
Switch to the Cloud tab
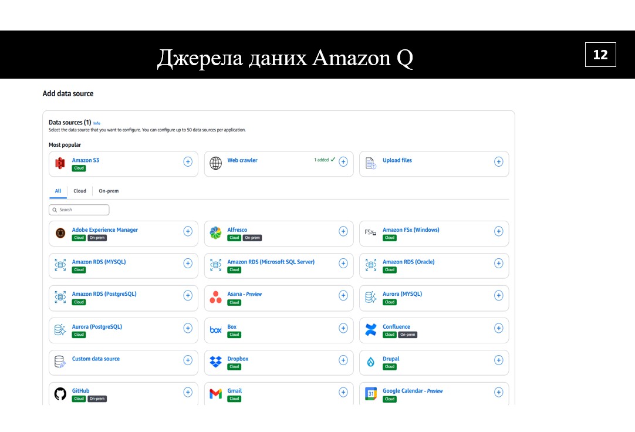pos(80,191)
